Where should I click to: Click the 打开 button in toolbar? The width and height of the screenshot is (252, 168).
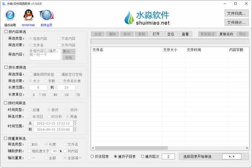click(x=156, y=34)
